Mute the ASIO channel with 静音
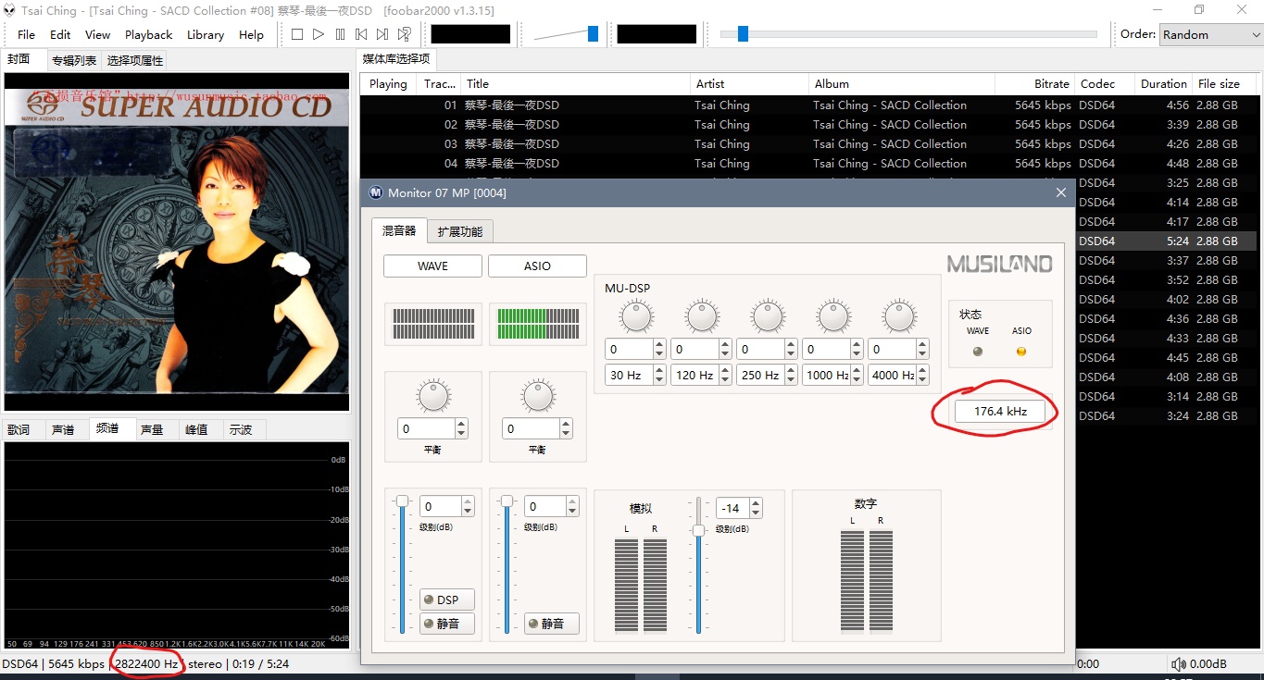Screen dimensions: 1264x680 coord(552,624)
